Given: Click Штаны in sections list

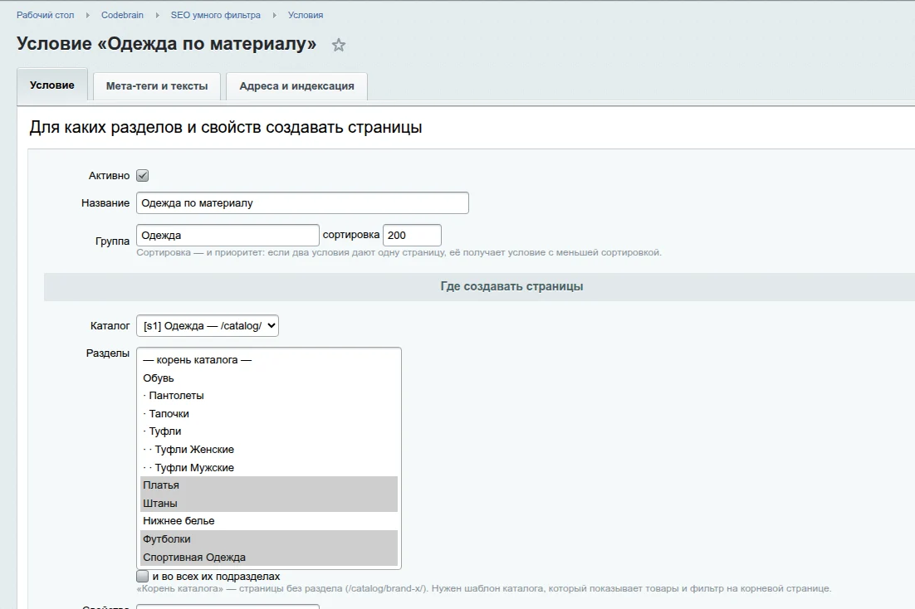Looking at the screenshot, I should pyautogui.click(x=269, y=503).
